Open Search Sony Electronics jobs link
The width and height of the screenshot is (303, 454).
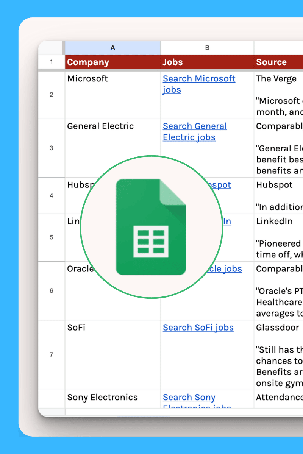point(197,401)
